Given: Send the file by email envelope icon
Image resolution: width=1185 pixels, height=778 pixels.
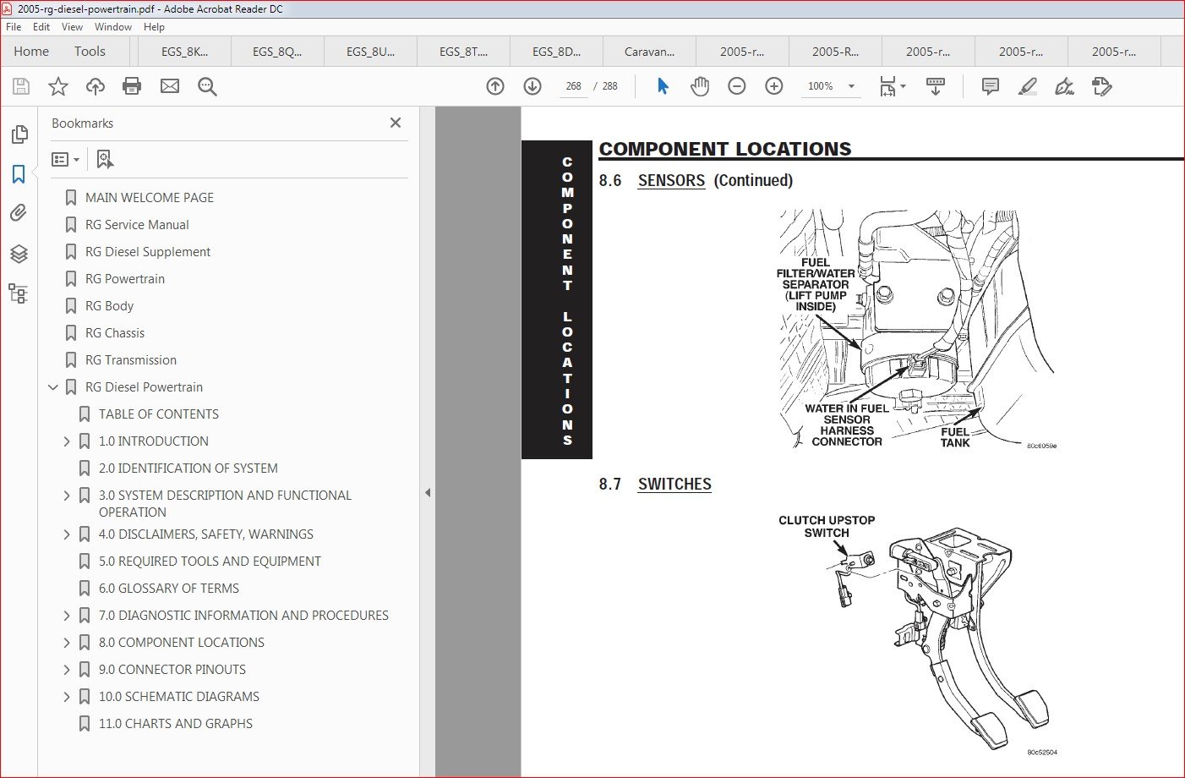Looking at the screenshot, I should click(170, 86).
